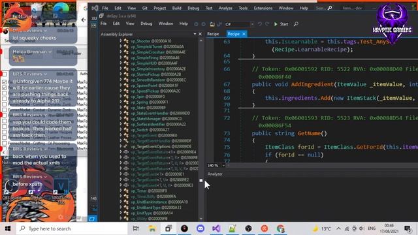Click class icon beside vp_SurfaceIdentifier
This screenshot has height=235, width=418.
click(x=126, y=124)
